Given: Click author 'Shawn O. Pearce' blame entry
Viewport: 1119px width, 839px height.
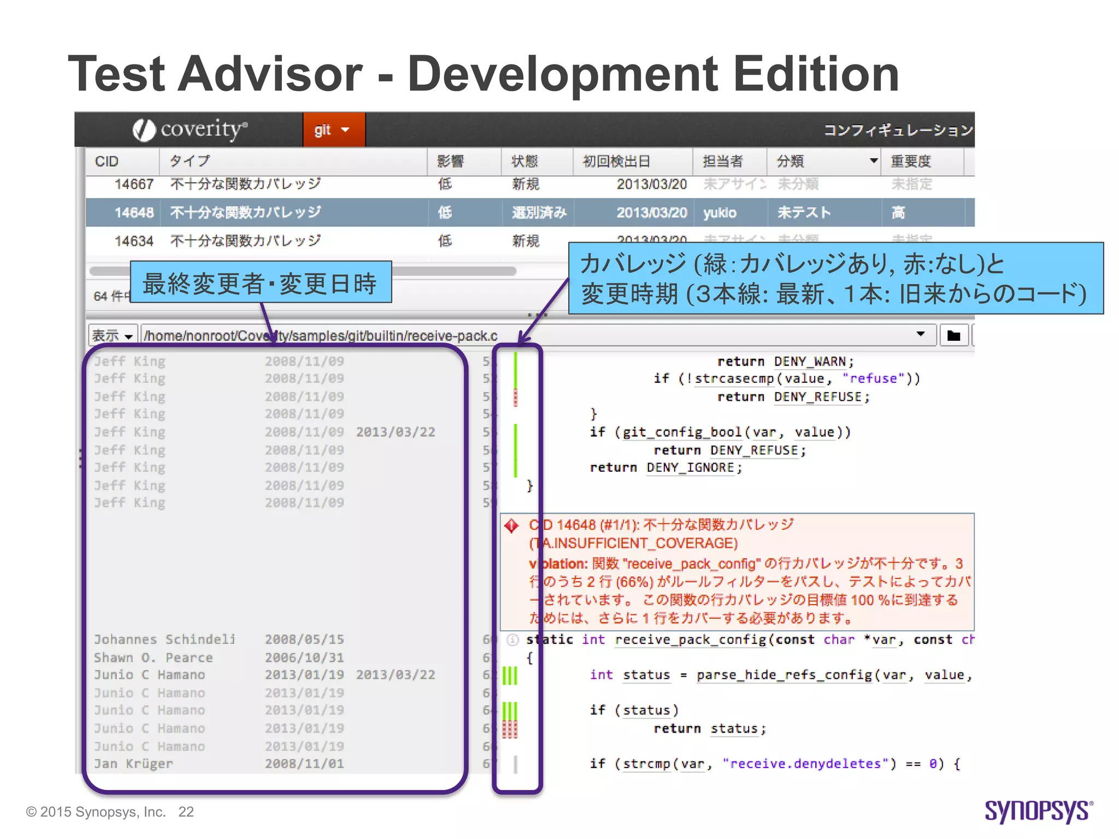Looking at the screenshot, I should tap(153, 658).
